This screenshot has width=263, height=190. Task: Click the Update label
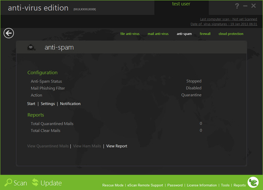point(51,183)
